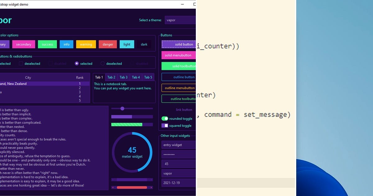Screen dimensions: 373x196
Task: Enable the 'rounded toggle' switch
Action: click(165, 119)
